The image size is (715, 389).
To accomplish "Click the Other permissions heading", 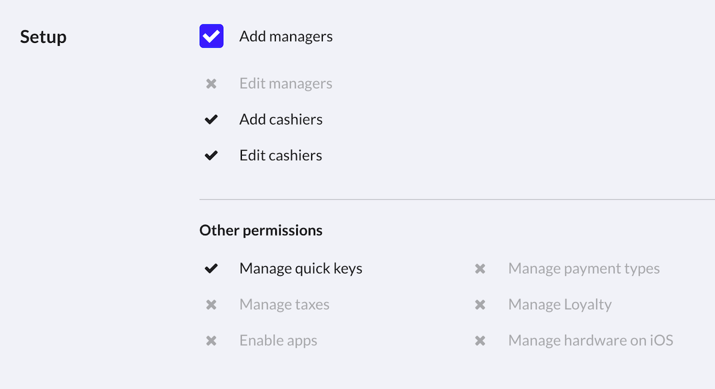I will click(261, 230).
